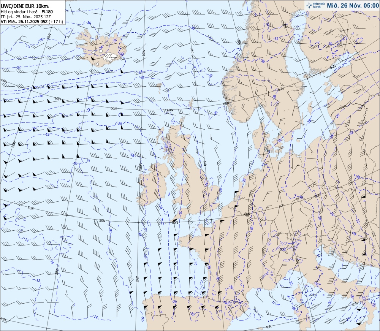Click the "50N" label over southwest England

[x=175, y=222]
